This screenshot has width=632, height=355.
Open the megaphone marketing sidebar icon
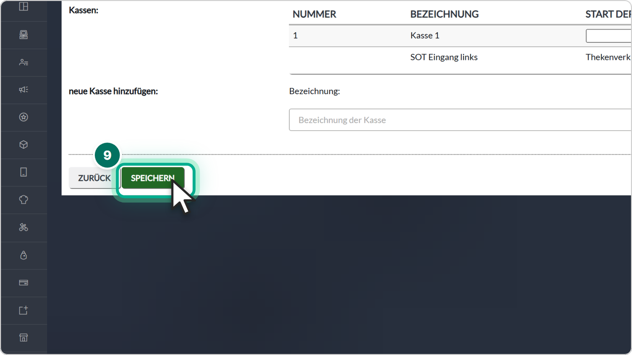(x=23, y=90)
